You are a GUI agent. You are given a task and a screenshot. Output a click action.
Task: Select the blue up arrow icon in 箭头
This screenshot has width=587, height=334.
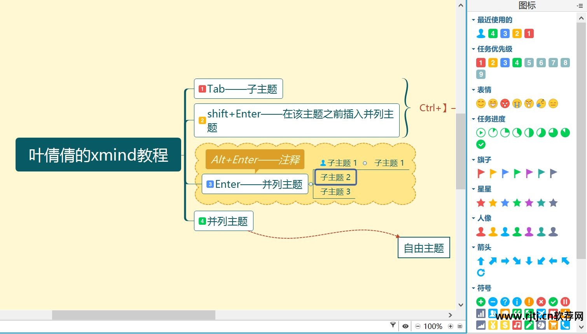(x=480, y=261)
